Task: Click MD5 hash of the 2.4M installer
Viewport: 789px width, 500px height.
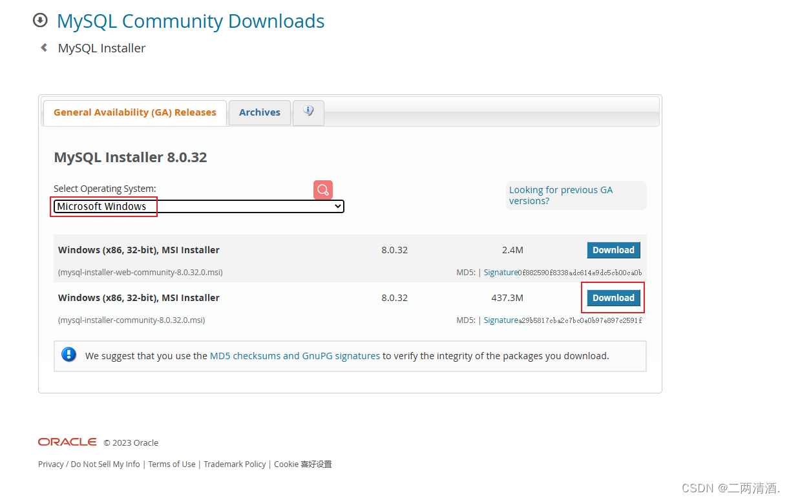Action: [580, 273]
